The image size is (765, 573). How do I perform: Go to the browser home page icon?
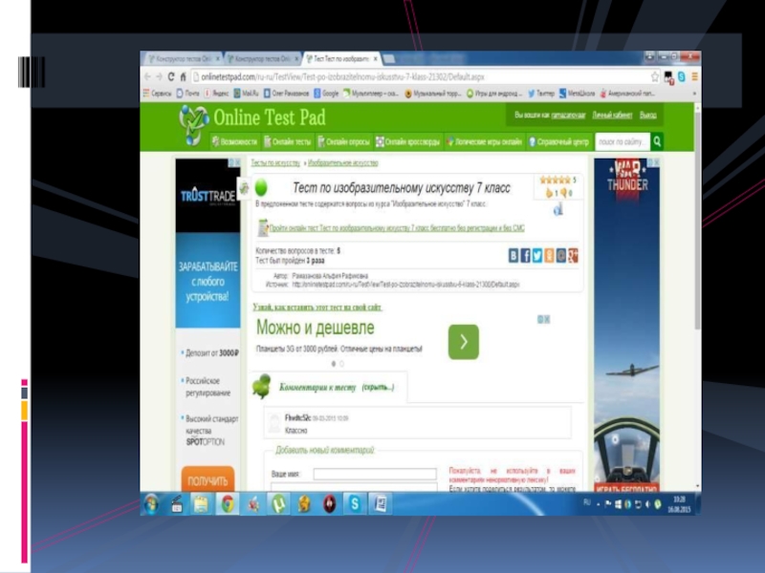[x=183, y=77]
